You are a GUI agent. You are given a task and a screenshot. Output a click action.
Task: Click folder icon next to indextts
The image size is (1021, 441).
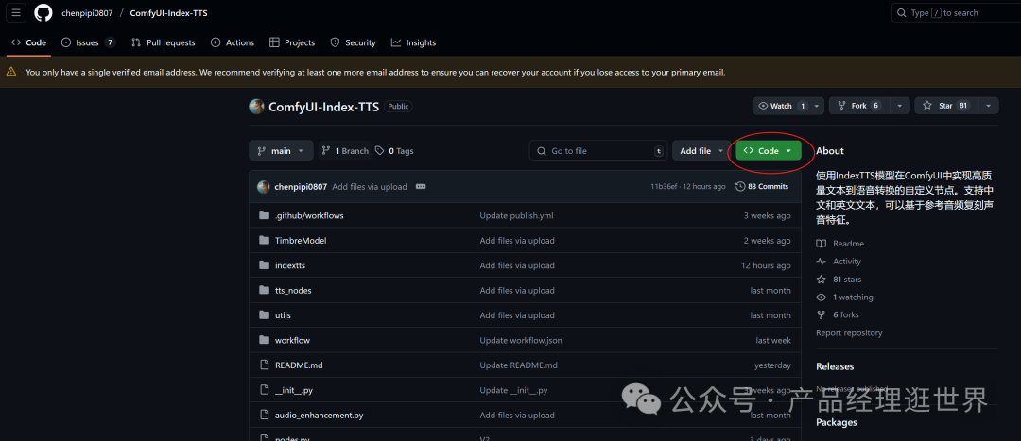tap(264, 265)
